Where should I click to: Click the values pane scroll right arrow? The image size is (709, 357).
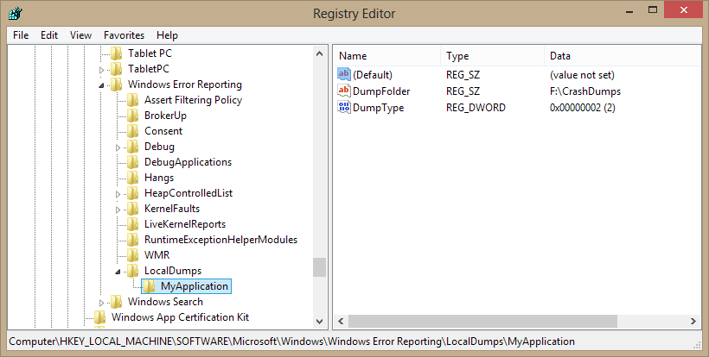[x=693, y=322]
